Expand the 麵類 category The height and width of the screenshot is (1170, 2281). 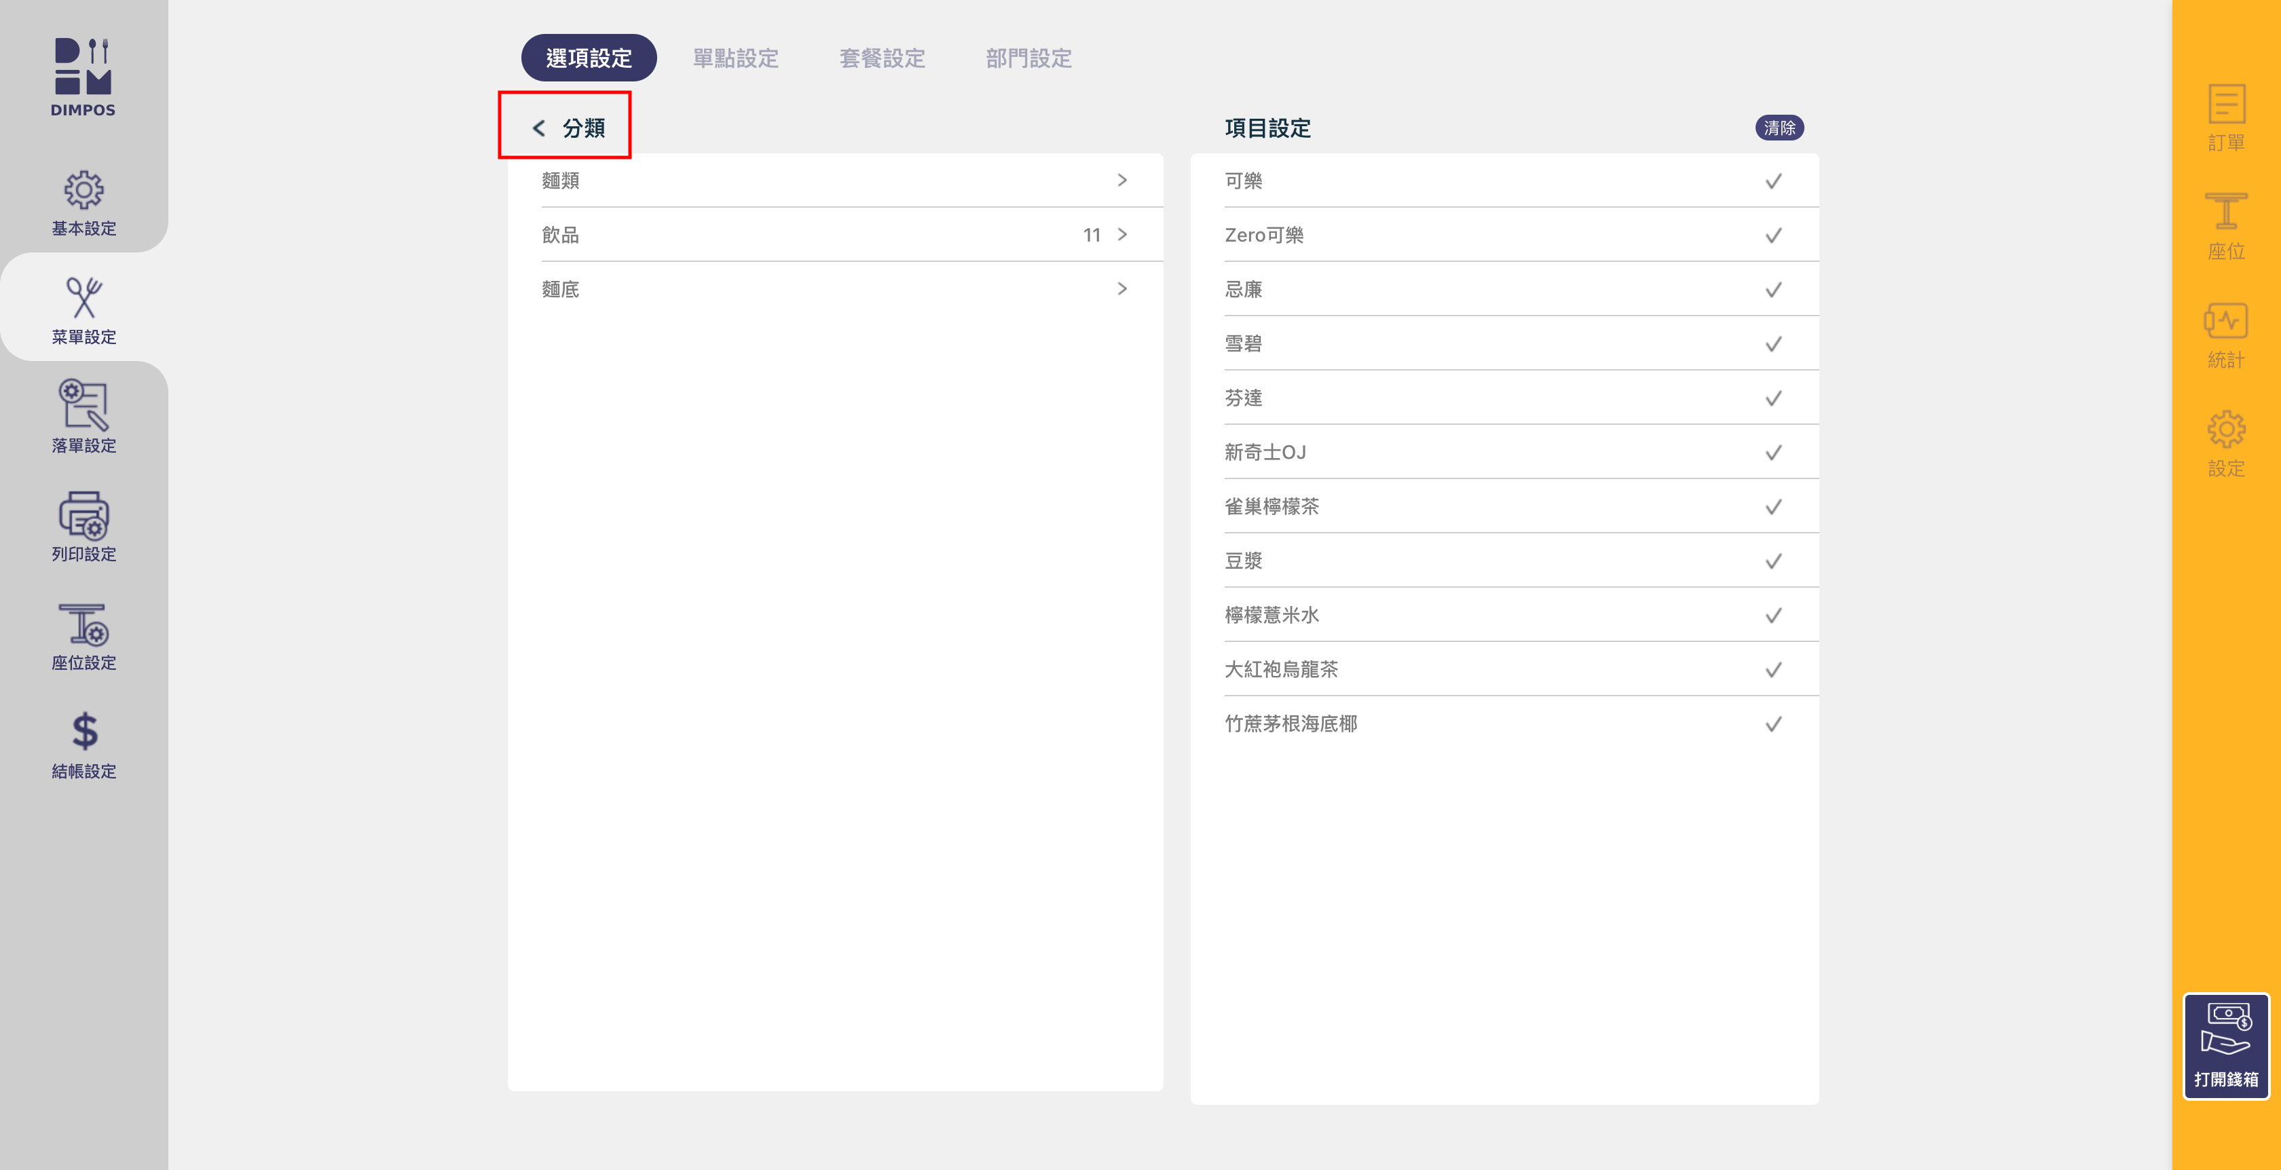pos(1121,181)
